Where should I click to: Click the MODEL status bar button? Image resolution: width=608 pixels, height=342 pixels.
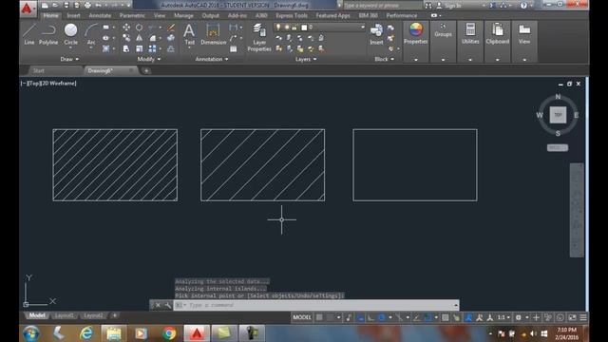coord(302,317)
